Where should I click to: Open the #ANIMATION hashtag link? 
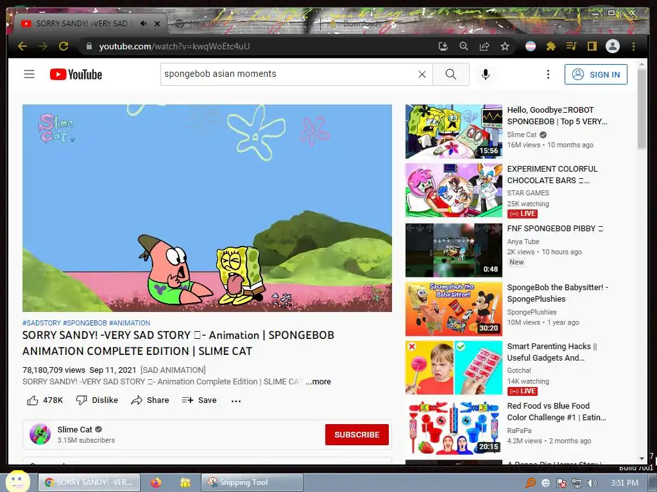(x=130, y=323)
